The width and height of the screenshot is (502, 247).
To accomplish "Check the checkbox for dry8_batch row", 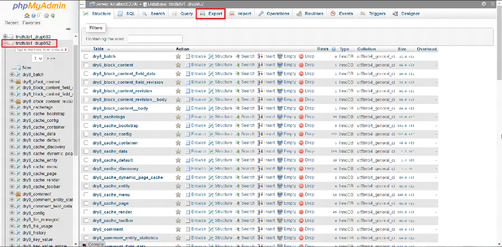I will coord(86,56).
